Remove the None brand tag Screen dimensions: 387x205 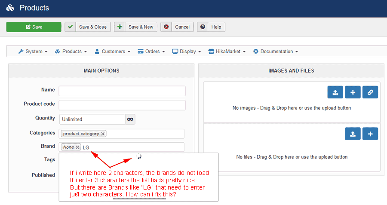click(77, 147)
